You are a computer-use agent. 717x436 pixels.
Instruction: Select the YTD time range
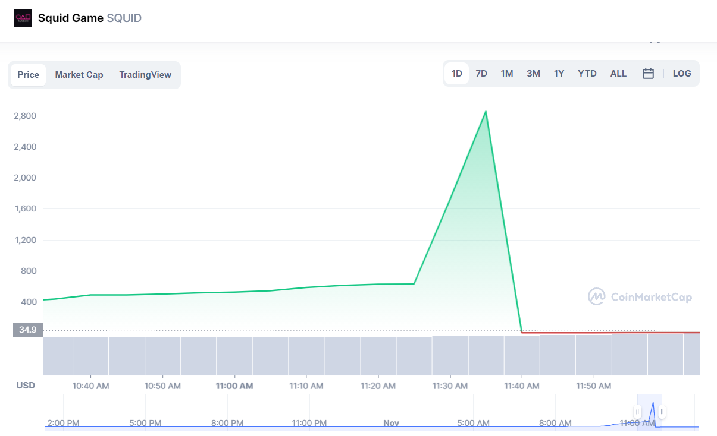click(x=587, y=74)
